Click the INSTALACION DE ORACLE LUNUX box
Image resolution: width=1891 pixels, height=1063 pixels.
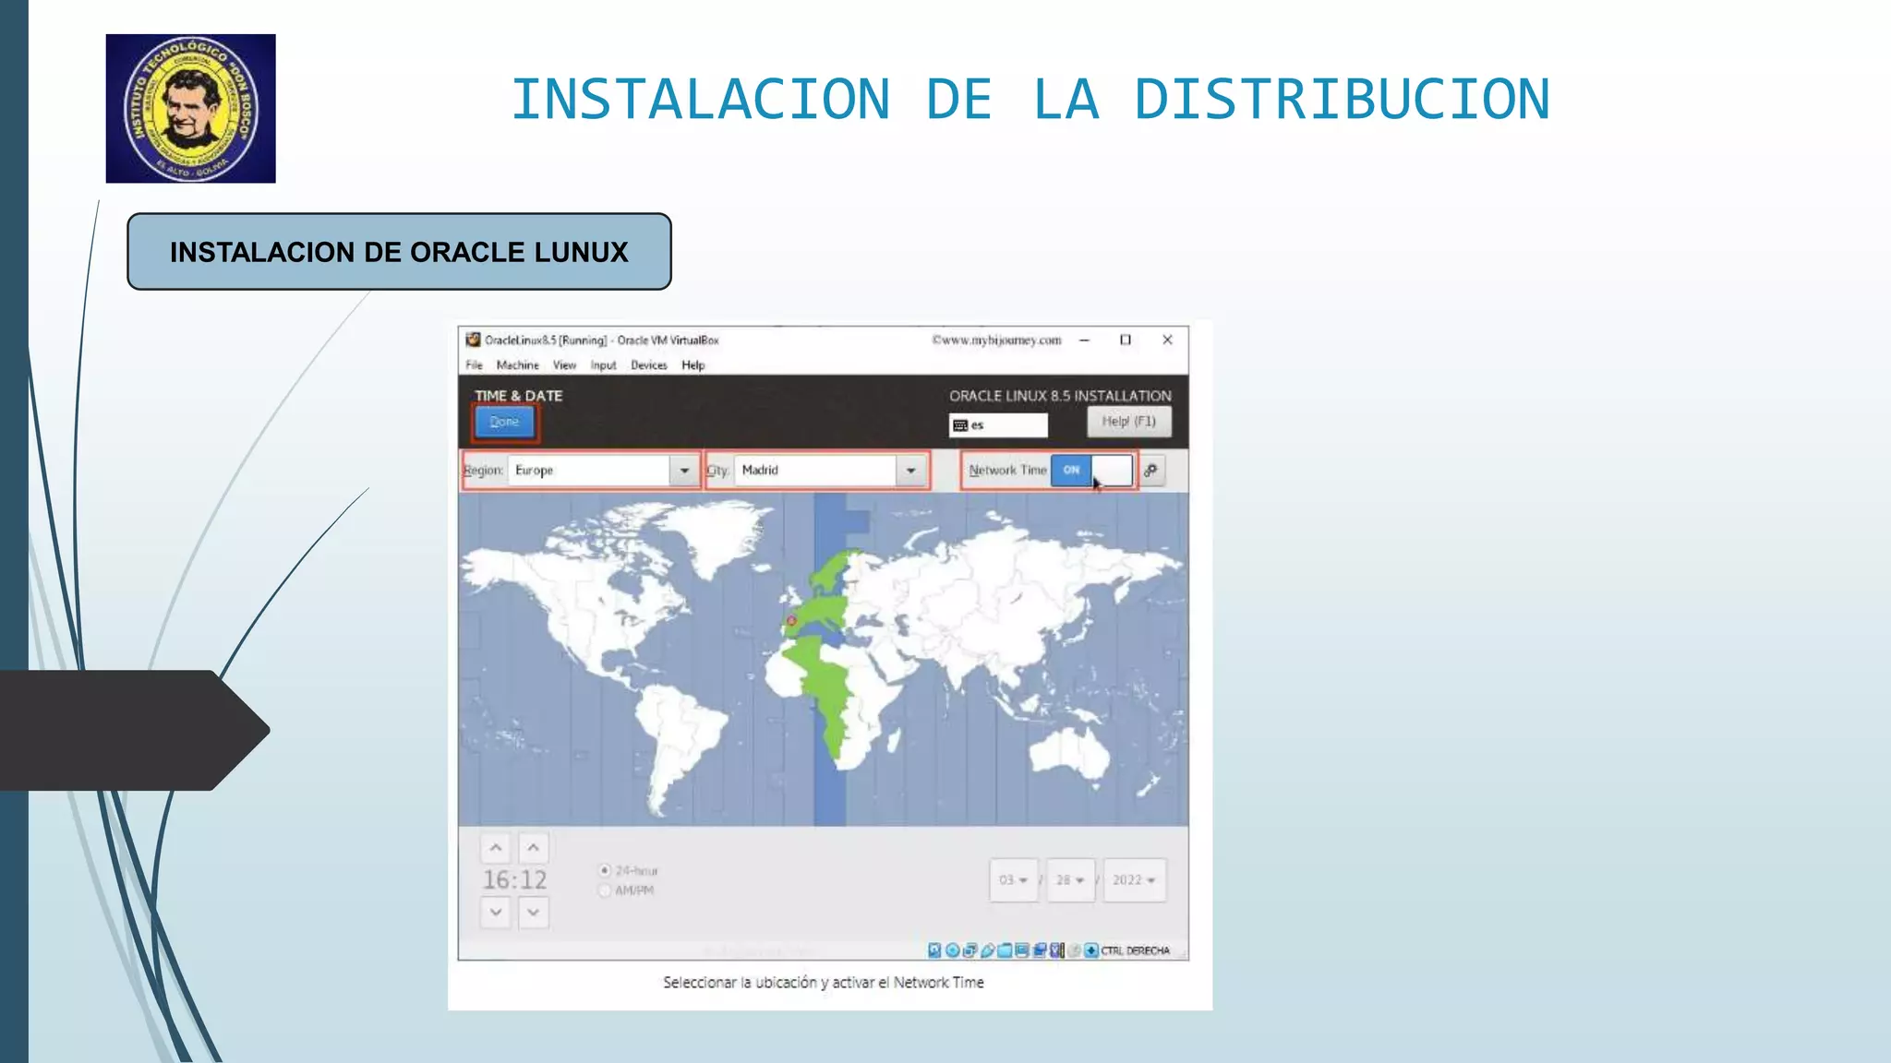399,252
